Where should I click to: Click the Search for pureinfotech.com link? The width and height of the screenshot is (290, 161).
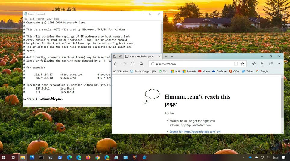(x=195, y=132)
